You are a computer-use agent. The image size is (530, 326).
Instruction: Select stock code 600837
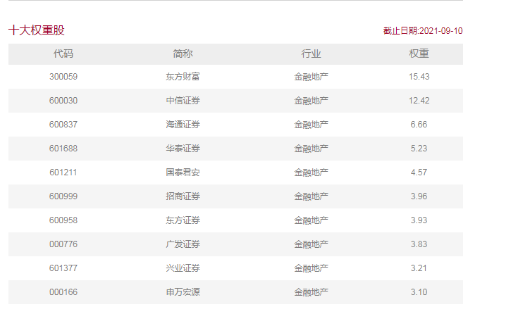(63, 125)
